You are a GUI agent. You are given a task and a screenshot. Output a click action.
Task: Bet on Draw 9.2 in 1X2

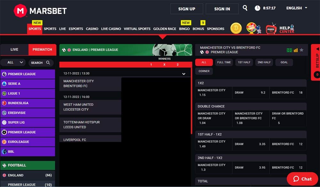(251, 93)
